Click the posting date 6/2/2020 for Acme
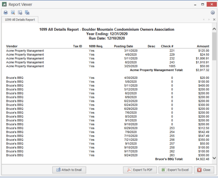218x178 pixels. [x=131, y=62]
